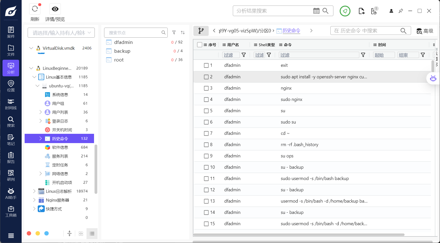Open the 请选择/输入持有人 dropdown
This screenshot has width=440, height=243.
point(61,33)
